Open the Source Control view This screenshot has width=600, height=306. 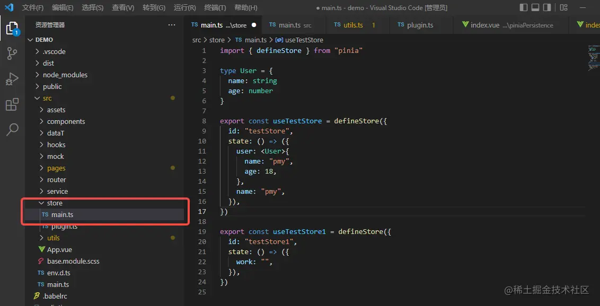(x=12, y=54)
